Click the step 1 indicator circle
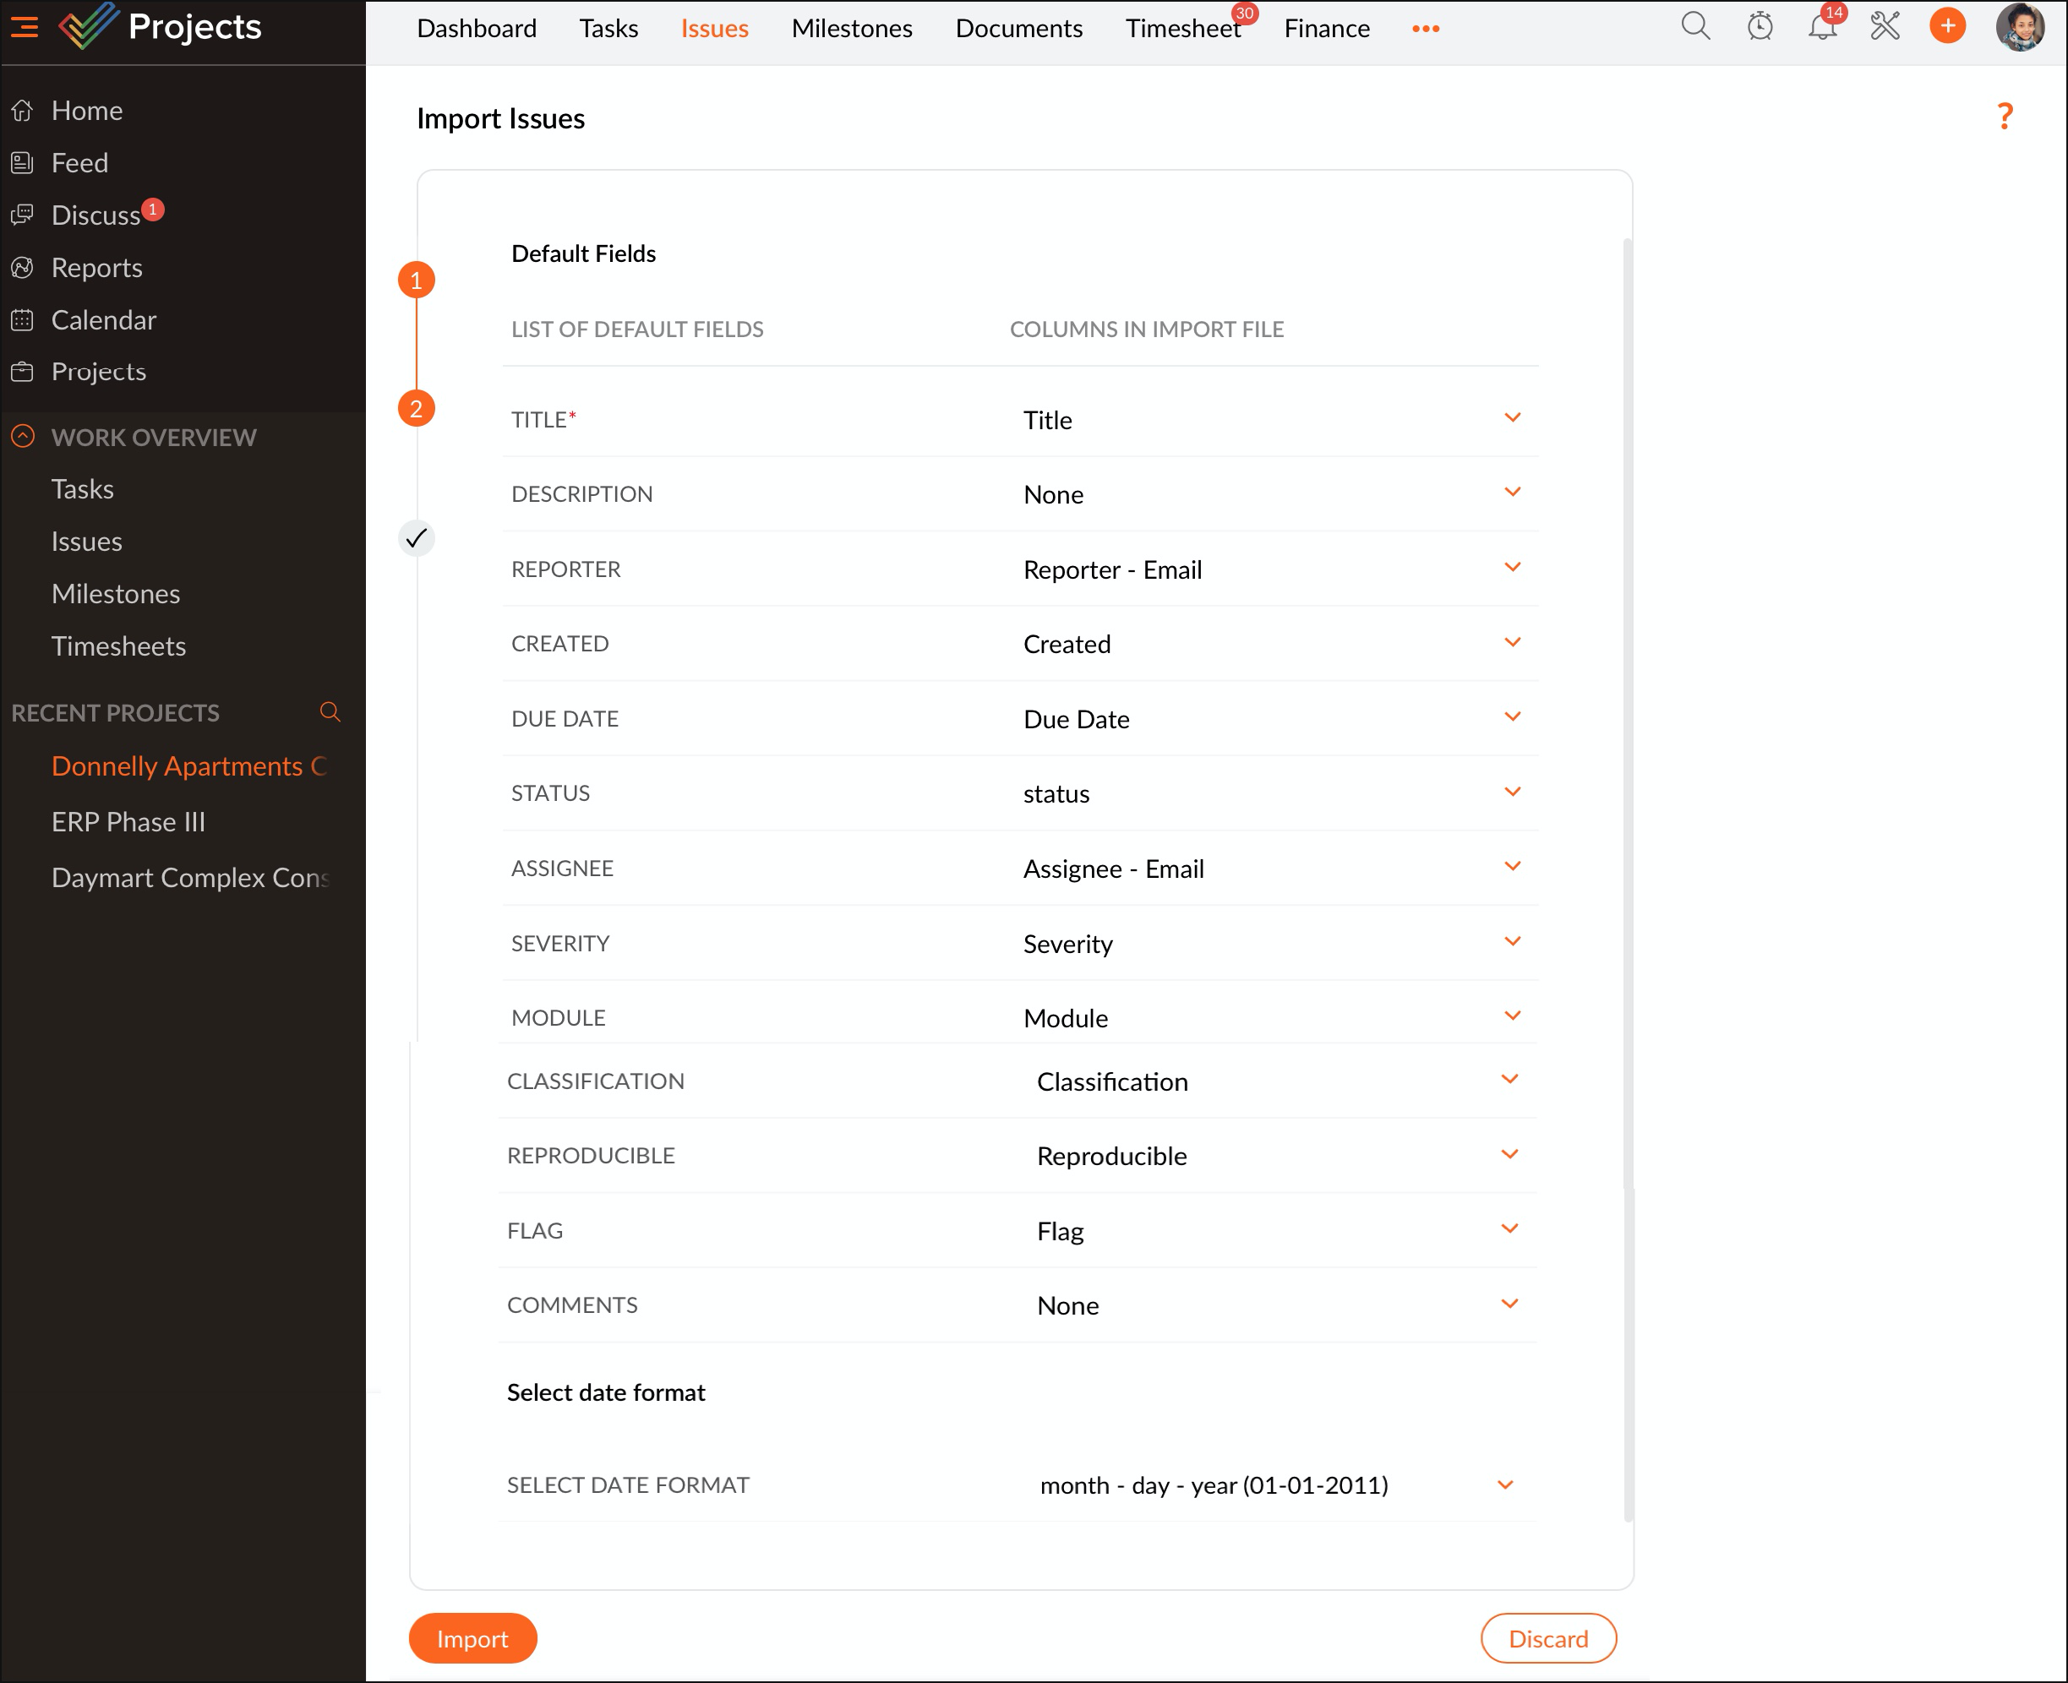 coord(416,280)
